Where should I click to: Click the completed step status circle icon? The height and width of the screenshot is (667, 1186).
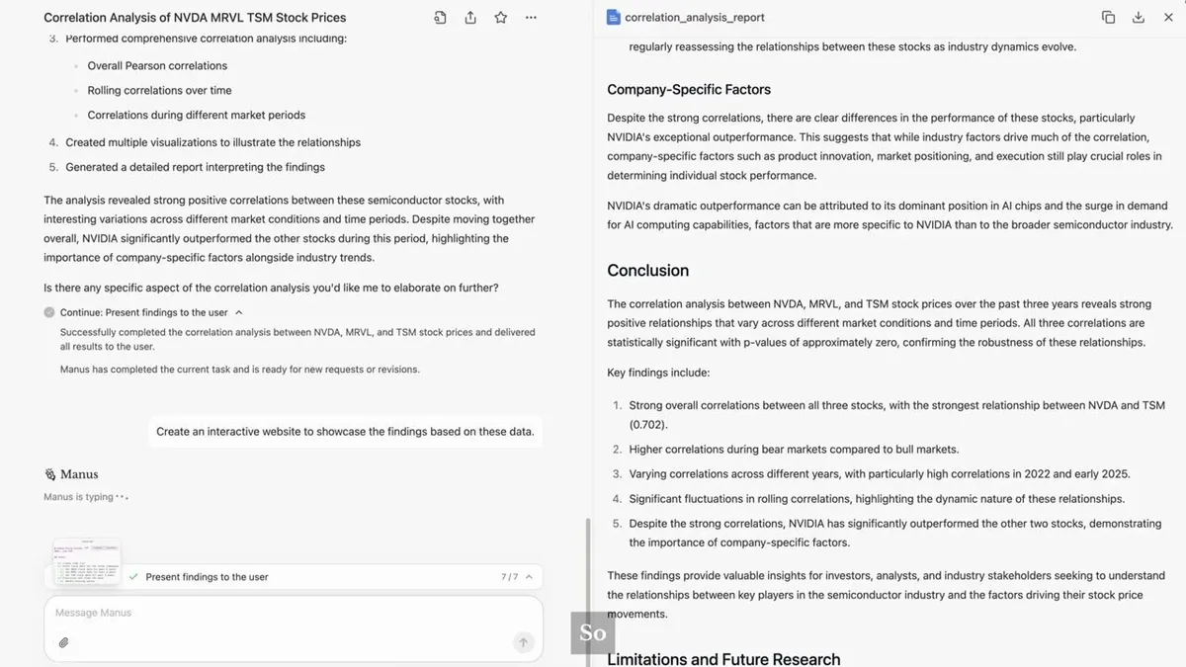pos(49,312)
